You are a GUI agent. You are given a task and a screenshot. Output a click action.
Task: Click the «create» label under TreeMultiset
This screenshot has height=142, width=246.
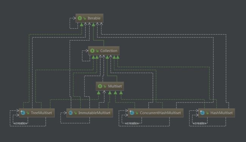point(20,123)
